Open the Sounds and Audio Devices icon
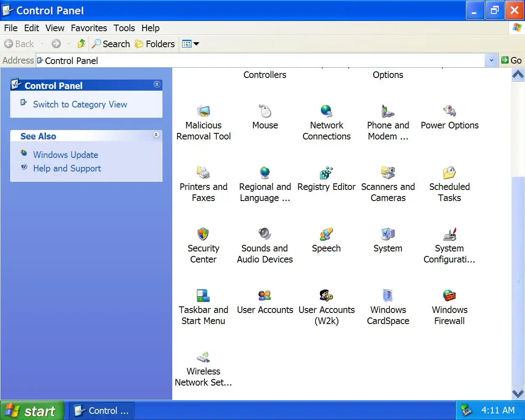The image size is (525, 420). 265,234
